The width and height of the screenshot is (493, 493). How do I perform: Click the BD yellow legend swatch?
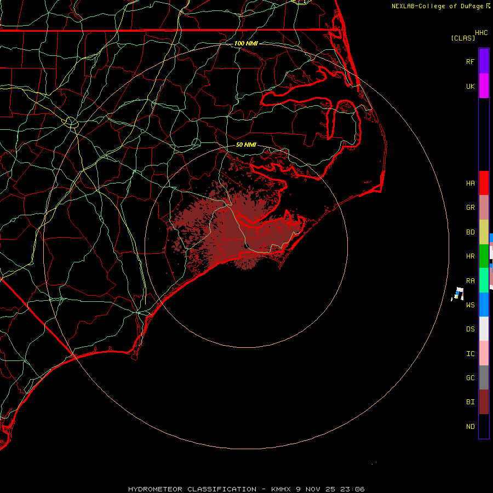[484, 232]
